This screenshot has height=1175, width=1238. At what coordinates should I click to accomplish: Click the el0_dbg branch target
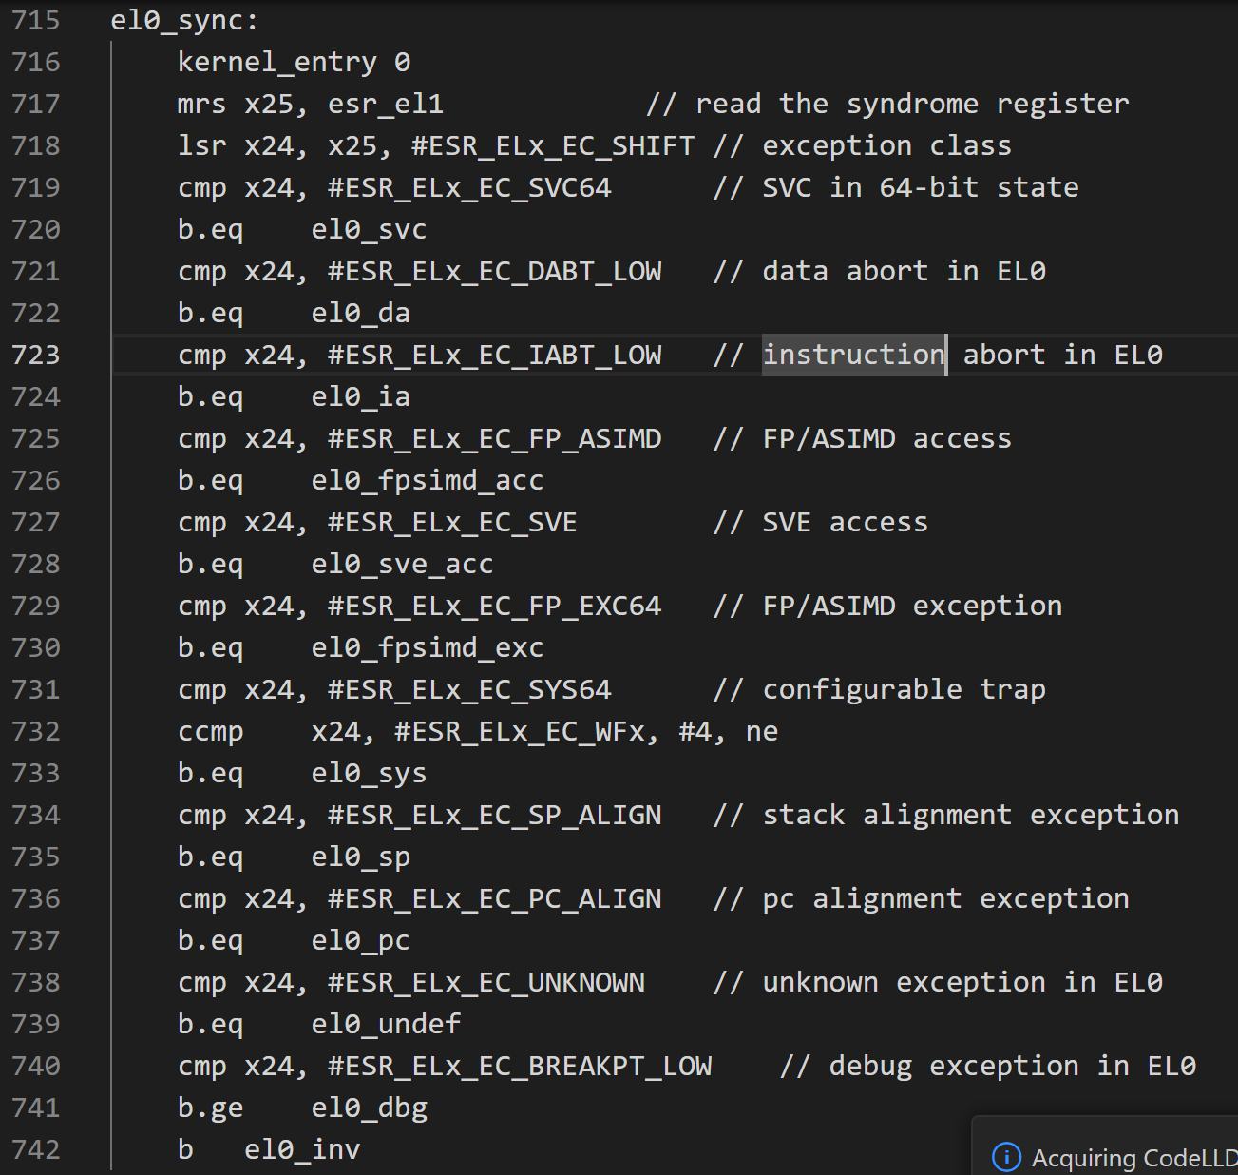(369, 1108)
